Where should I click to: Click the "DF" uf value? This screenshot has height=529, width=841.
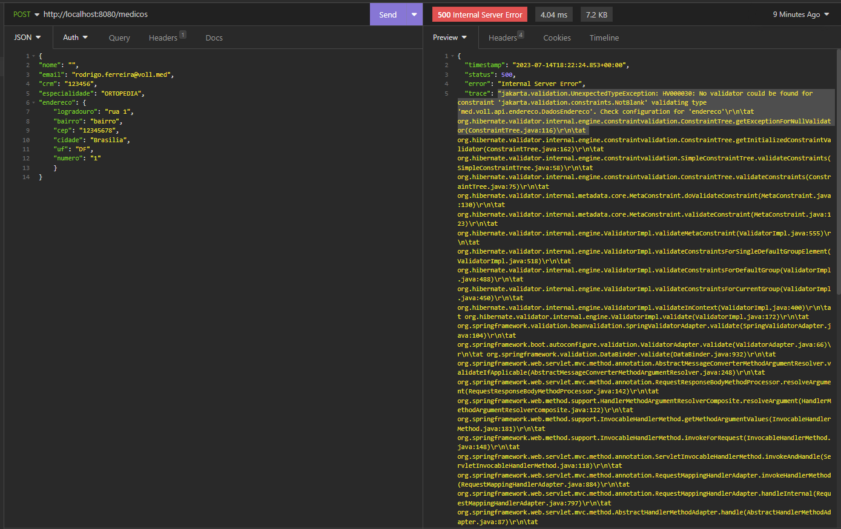click(83, 149)
